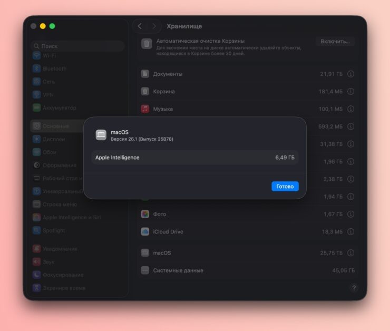
Task: Click the trash icon beside Автоматическая очистка Корзины
Action: [x=147, y=44]
